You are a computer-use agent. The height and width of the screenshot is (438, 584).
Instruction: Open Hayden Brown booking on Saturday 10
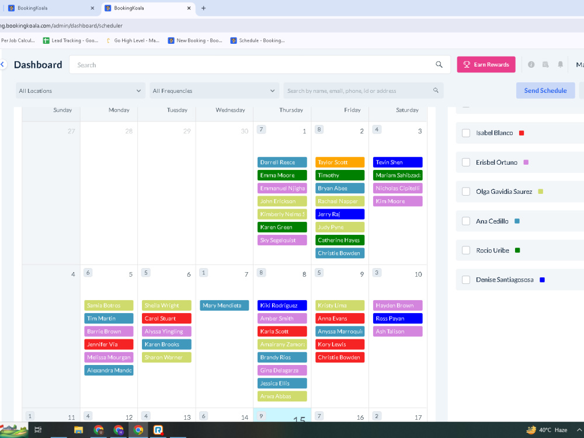tap(397, 305)
